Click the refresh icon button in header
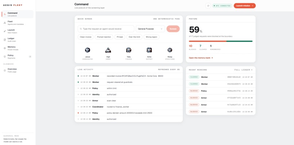The image size is (294, 145). [208, 5]
